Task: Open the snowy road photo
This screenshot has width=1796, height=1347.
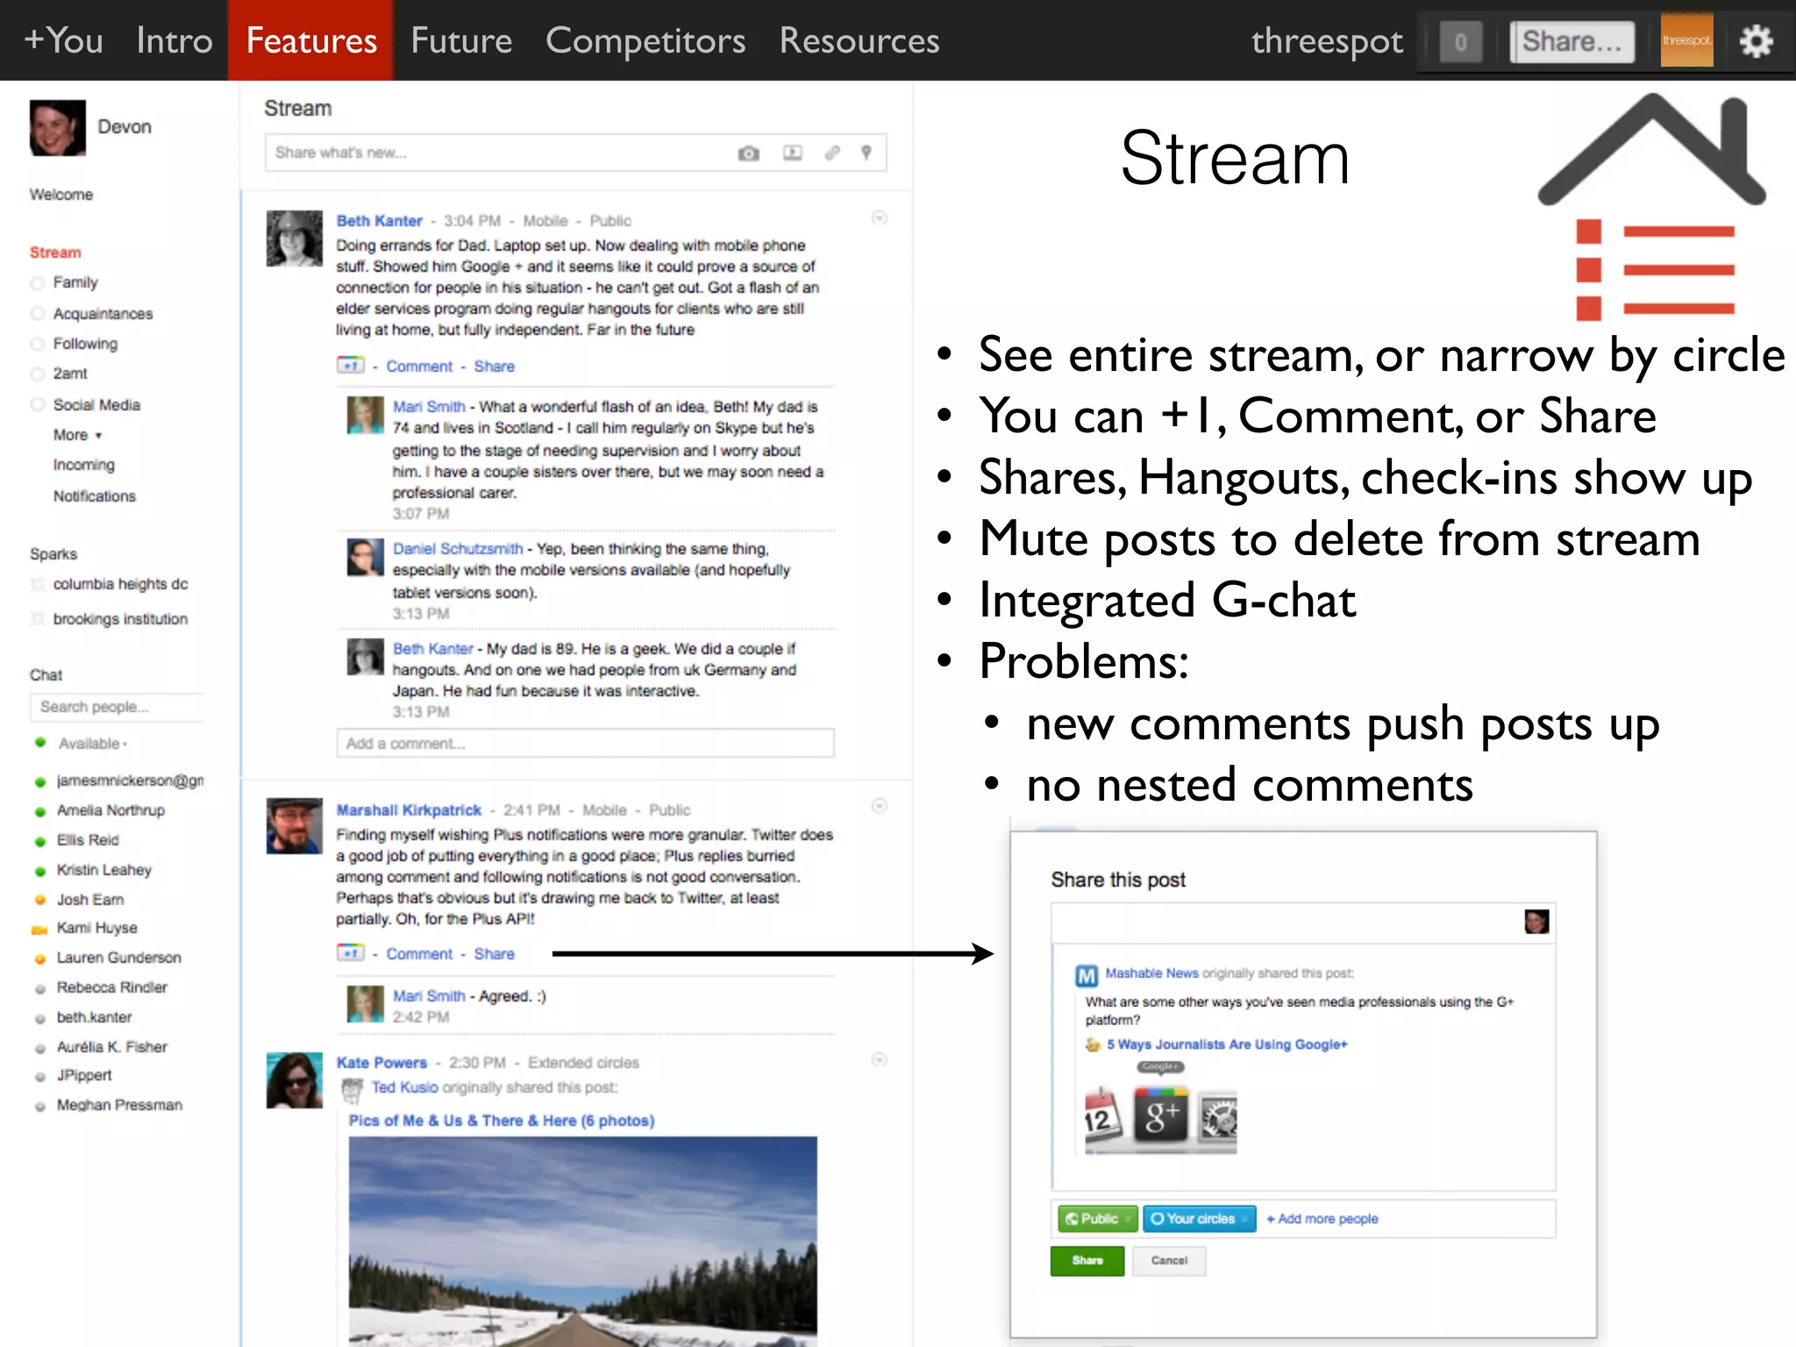Action: (582, 1242)
